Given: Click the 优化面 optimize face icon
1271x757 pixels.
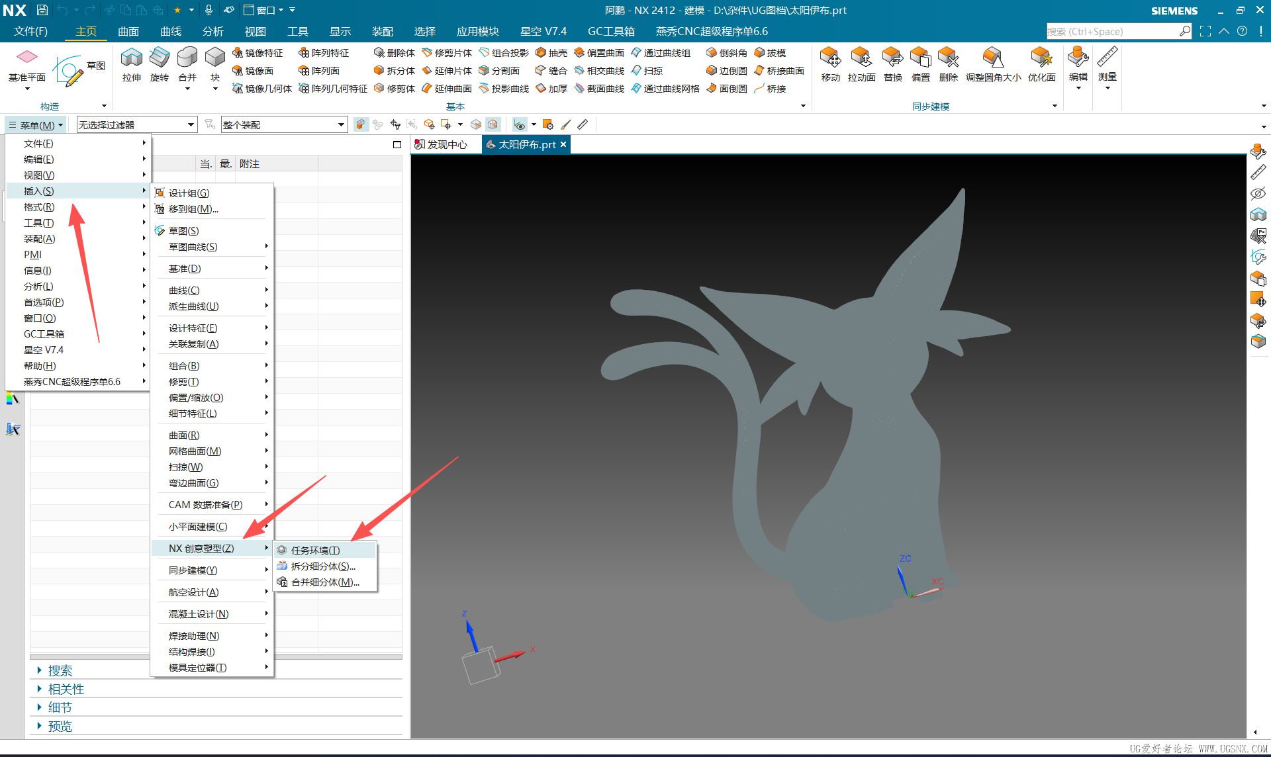Looking at the screenshot, I should click(x=1041, y=58).
